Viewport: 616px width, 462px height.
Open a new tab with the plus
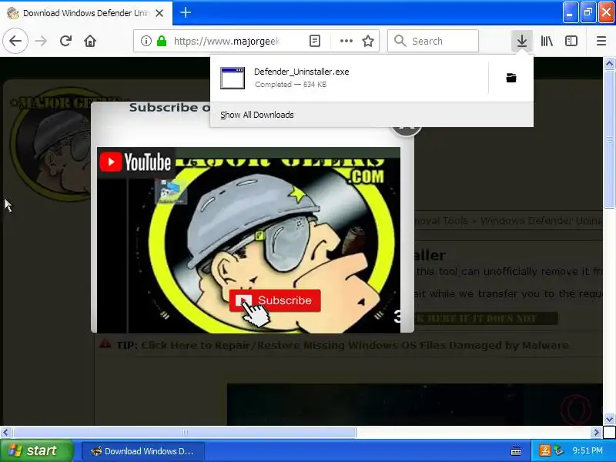(x=186, y=12)
